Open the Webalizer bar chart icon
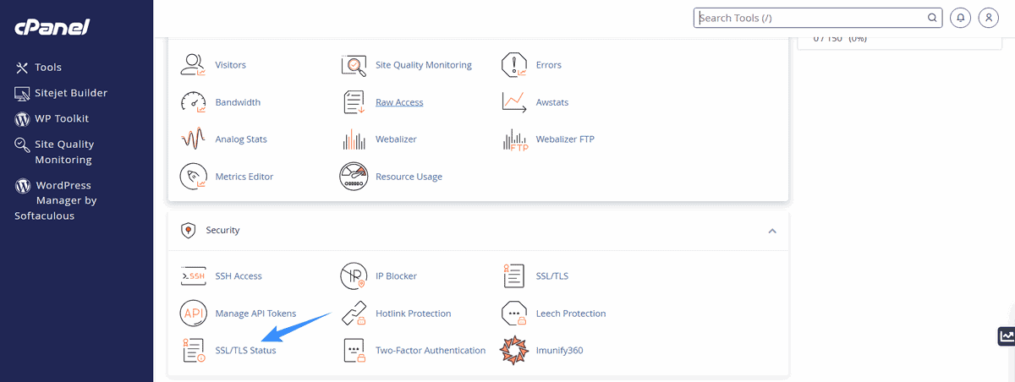This screenshot has height=382, width=1015. coord(354,139)
